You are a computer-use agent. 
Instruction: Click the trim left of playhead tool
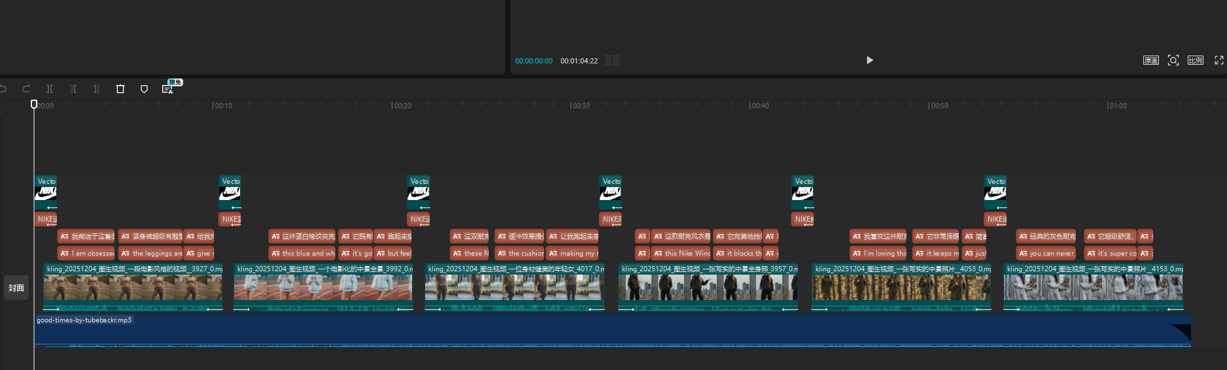point(73,89)
